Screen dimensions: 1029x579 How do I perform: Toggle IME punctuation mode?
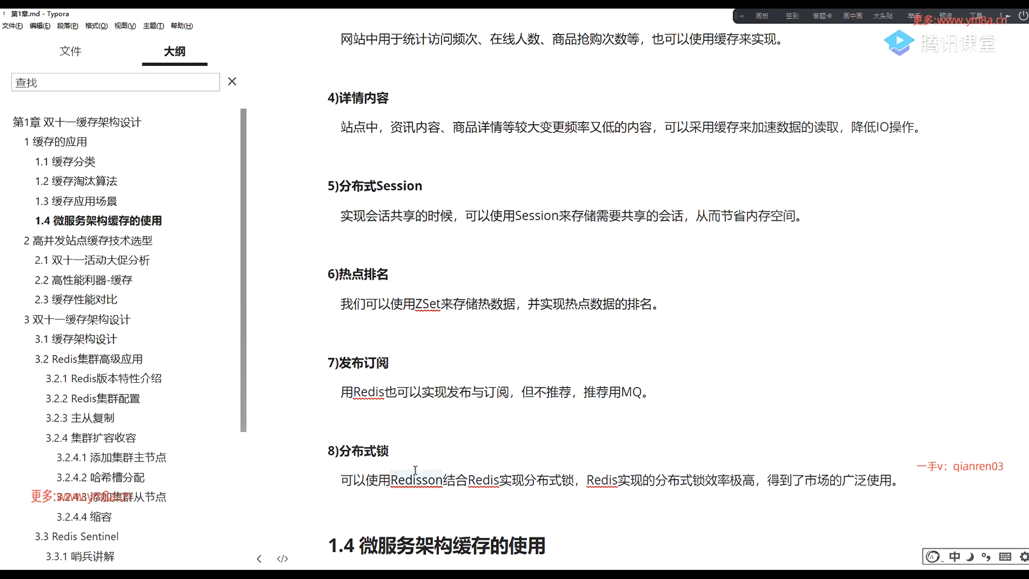(986, 556)
